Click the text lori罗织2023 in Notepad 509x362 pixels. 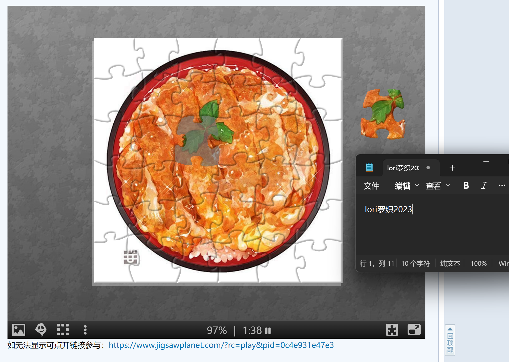[x=388, y=209]
